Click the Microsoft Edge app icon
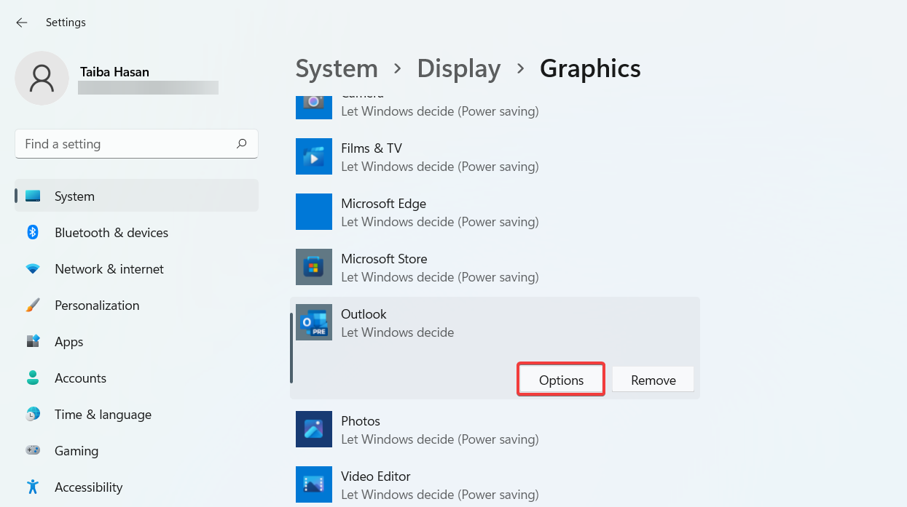Image resolution: width=907 pixels, height=507 pixels. pos(314,212)
